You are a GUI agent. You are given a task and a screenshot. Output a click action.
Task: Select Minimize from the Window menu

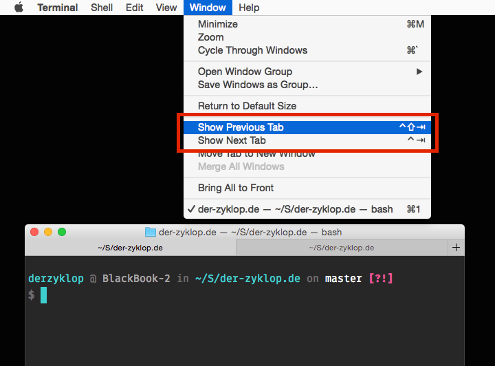217,24
